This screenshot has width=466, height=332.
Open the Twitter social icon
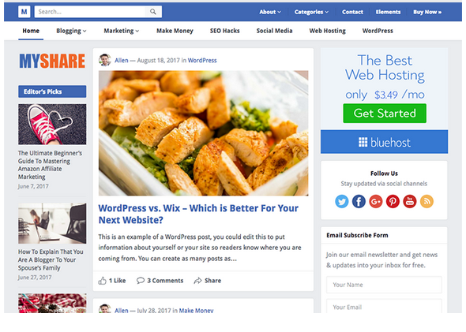tap(342, 201)
